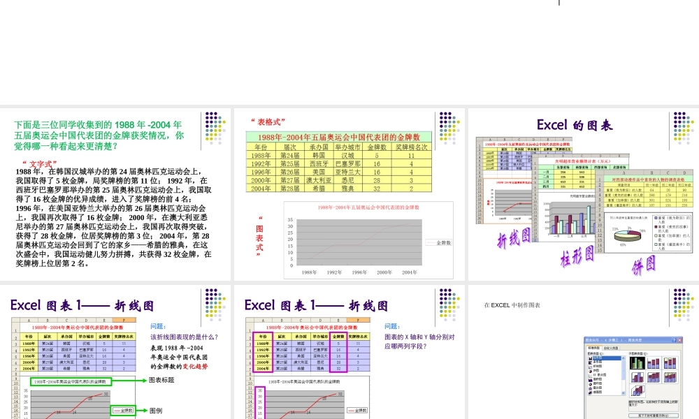Click the '饼图' purple handwritten label
This screenshot has width=699, height=419.
tap(644, 265)
